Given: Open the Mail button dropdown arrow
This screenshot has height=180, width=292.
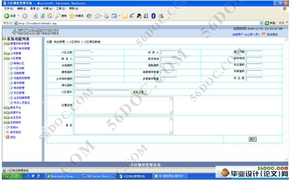Looking at the screenshot, I should (101, 16).
